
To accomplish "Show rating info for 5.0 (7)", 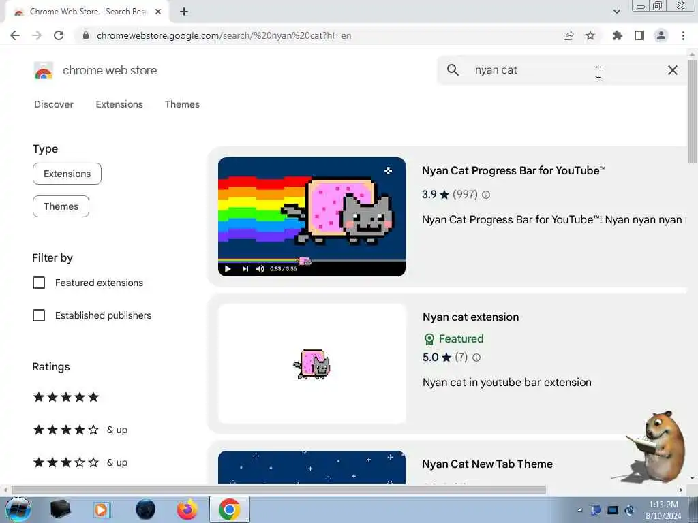I will (x=476, y=358).
